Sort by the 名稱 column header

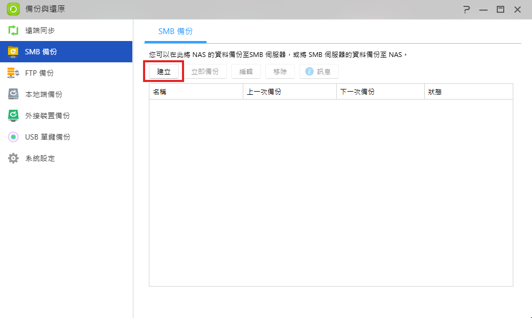tap(196, 92)
